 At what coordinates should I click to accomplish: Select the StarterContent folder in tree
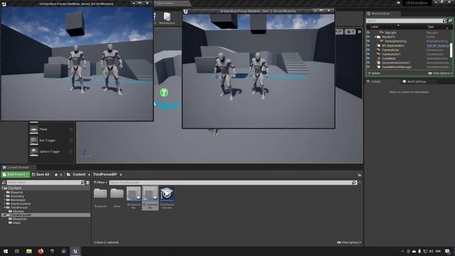coord(18,204)
